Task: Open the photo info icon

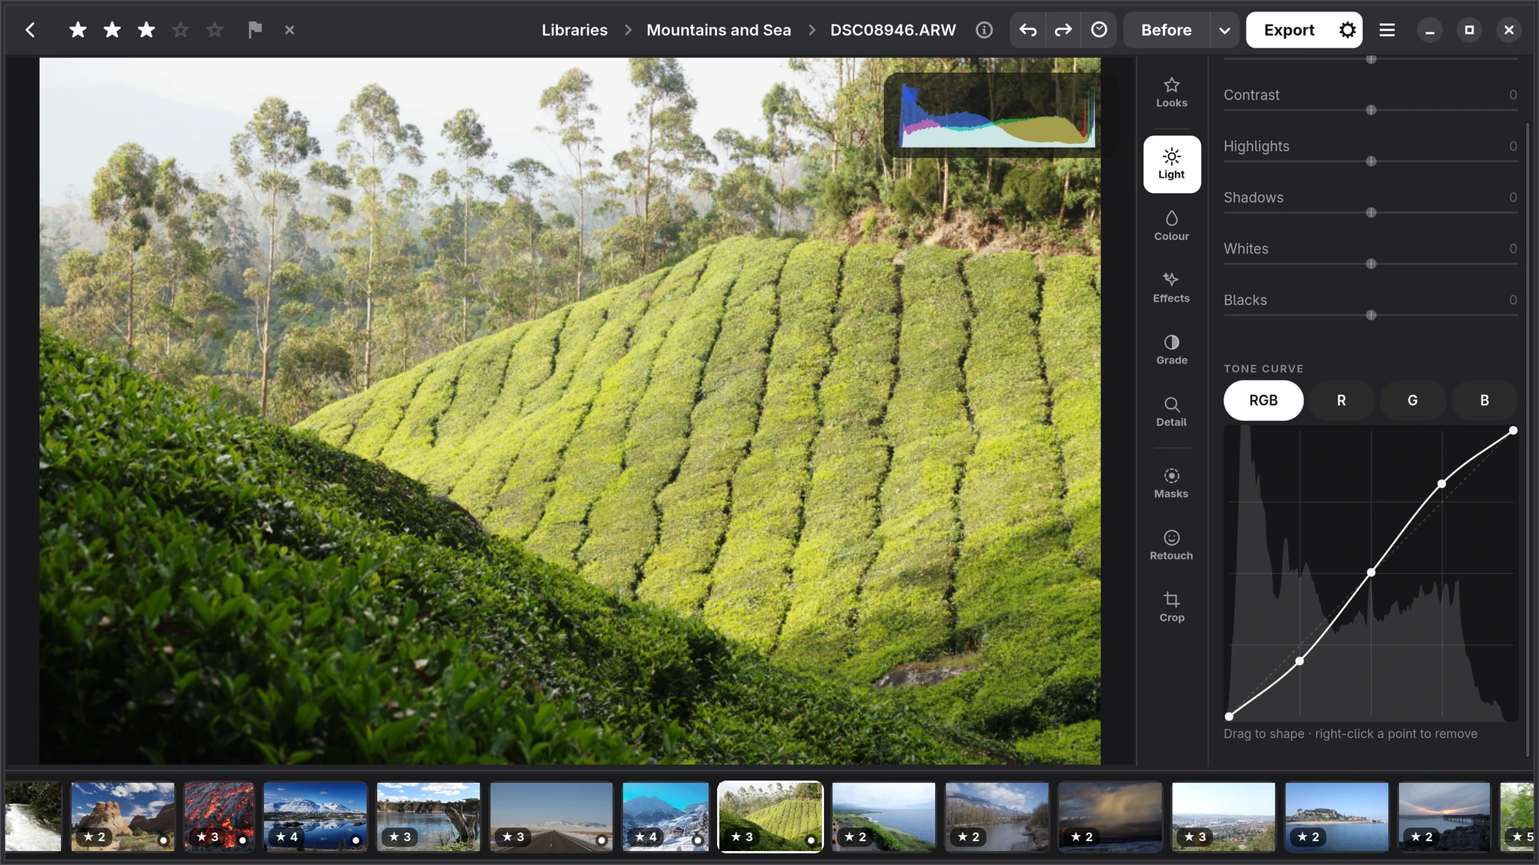Action: coord(983,30)
